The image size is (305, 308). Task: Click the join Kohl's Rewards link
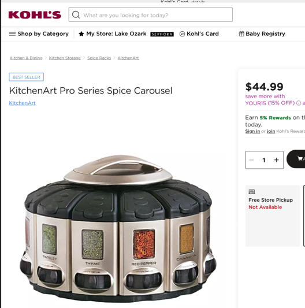271,131
